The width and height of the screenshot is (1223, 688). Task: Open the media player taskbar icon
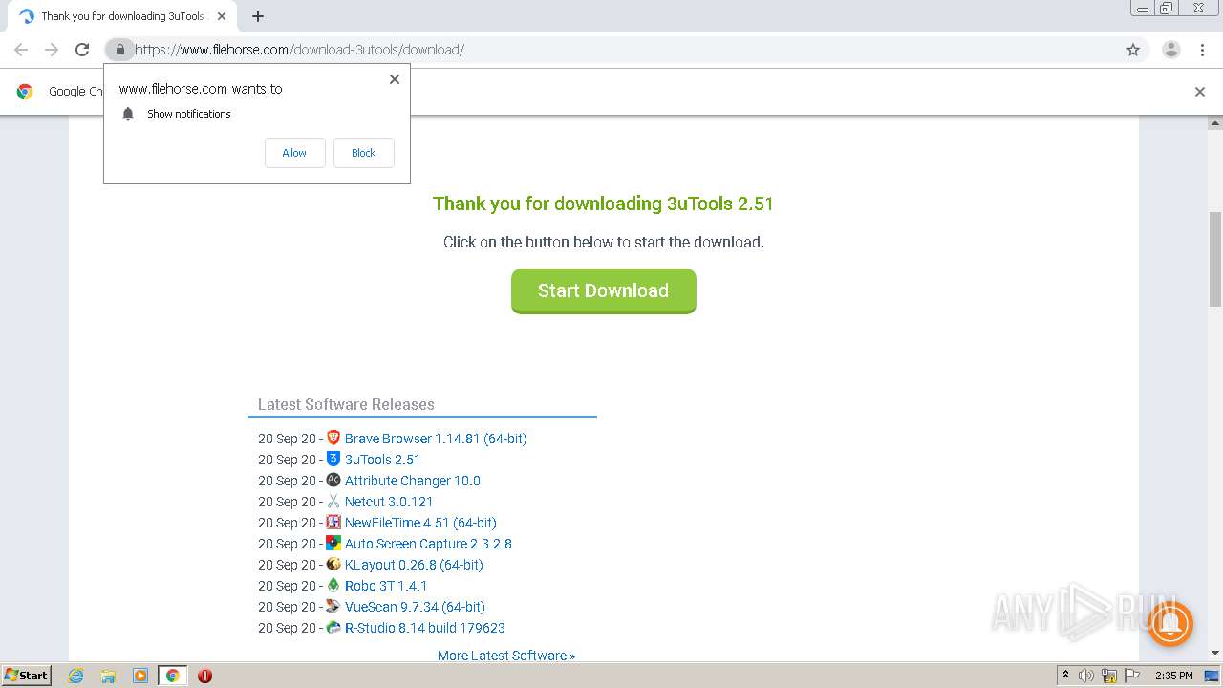(140, 676)
